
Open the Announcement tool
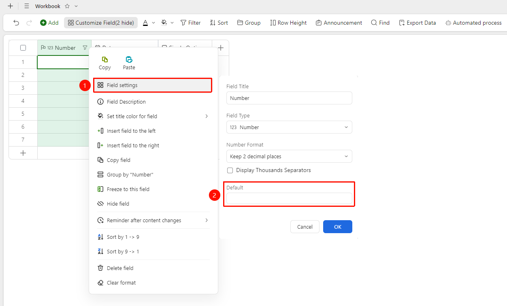tap(339, 23)
